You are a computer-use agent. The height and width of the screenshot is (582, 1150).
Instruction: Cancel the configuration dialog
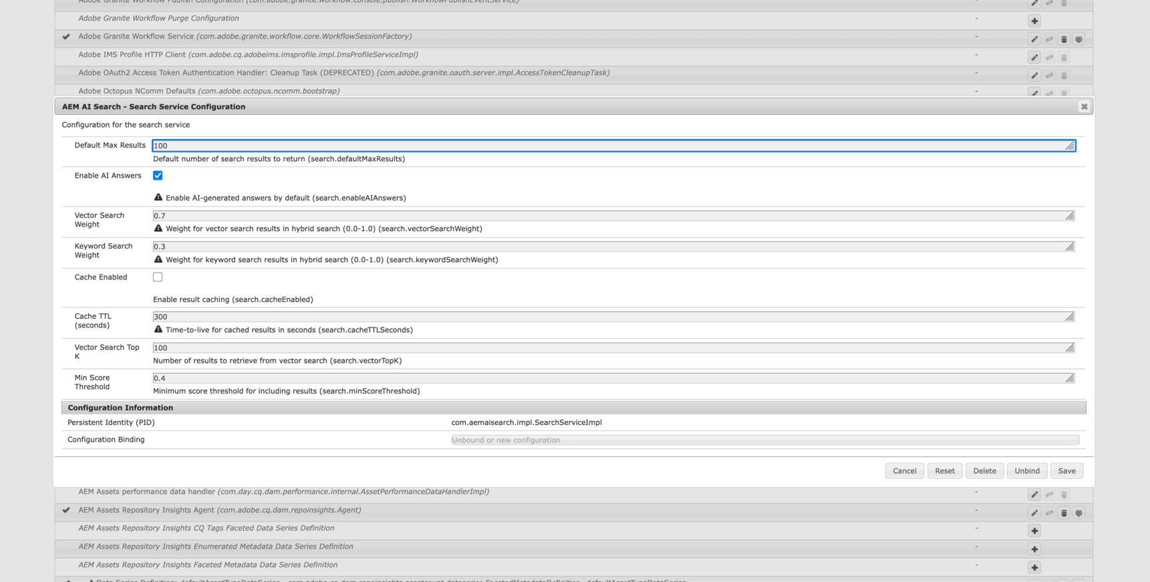pos(905,471)
